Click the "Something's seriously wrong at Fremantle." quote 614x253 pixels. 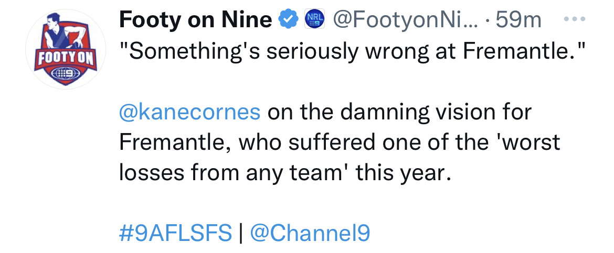coord(353,52)
